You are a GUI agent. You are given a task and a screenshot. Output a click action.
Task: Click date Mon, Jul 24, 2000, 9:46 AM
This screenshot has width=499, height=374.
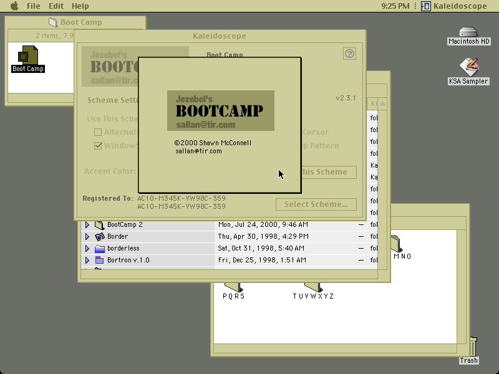263,224
